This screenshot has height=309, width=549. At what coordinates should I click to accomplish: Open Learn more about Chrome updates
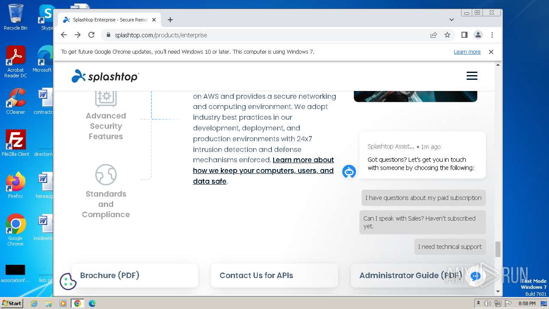(467, 52)
